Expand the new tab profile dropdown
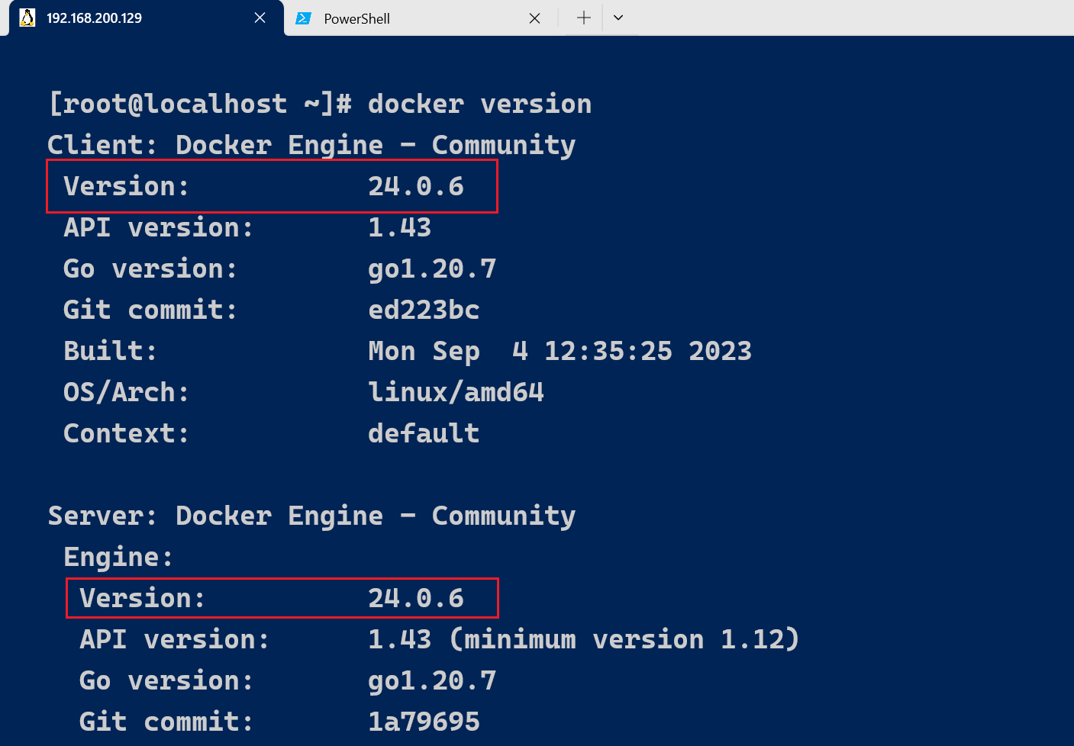 (618, 18)
